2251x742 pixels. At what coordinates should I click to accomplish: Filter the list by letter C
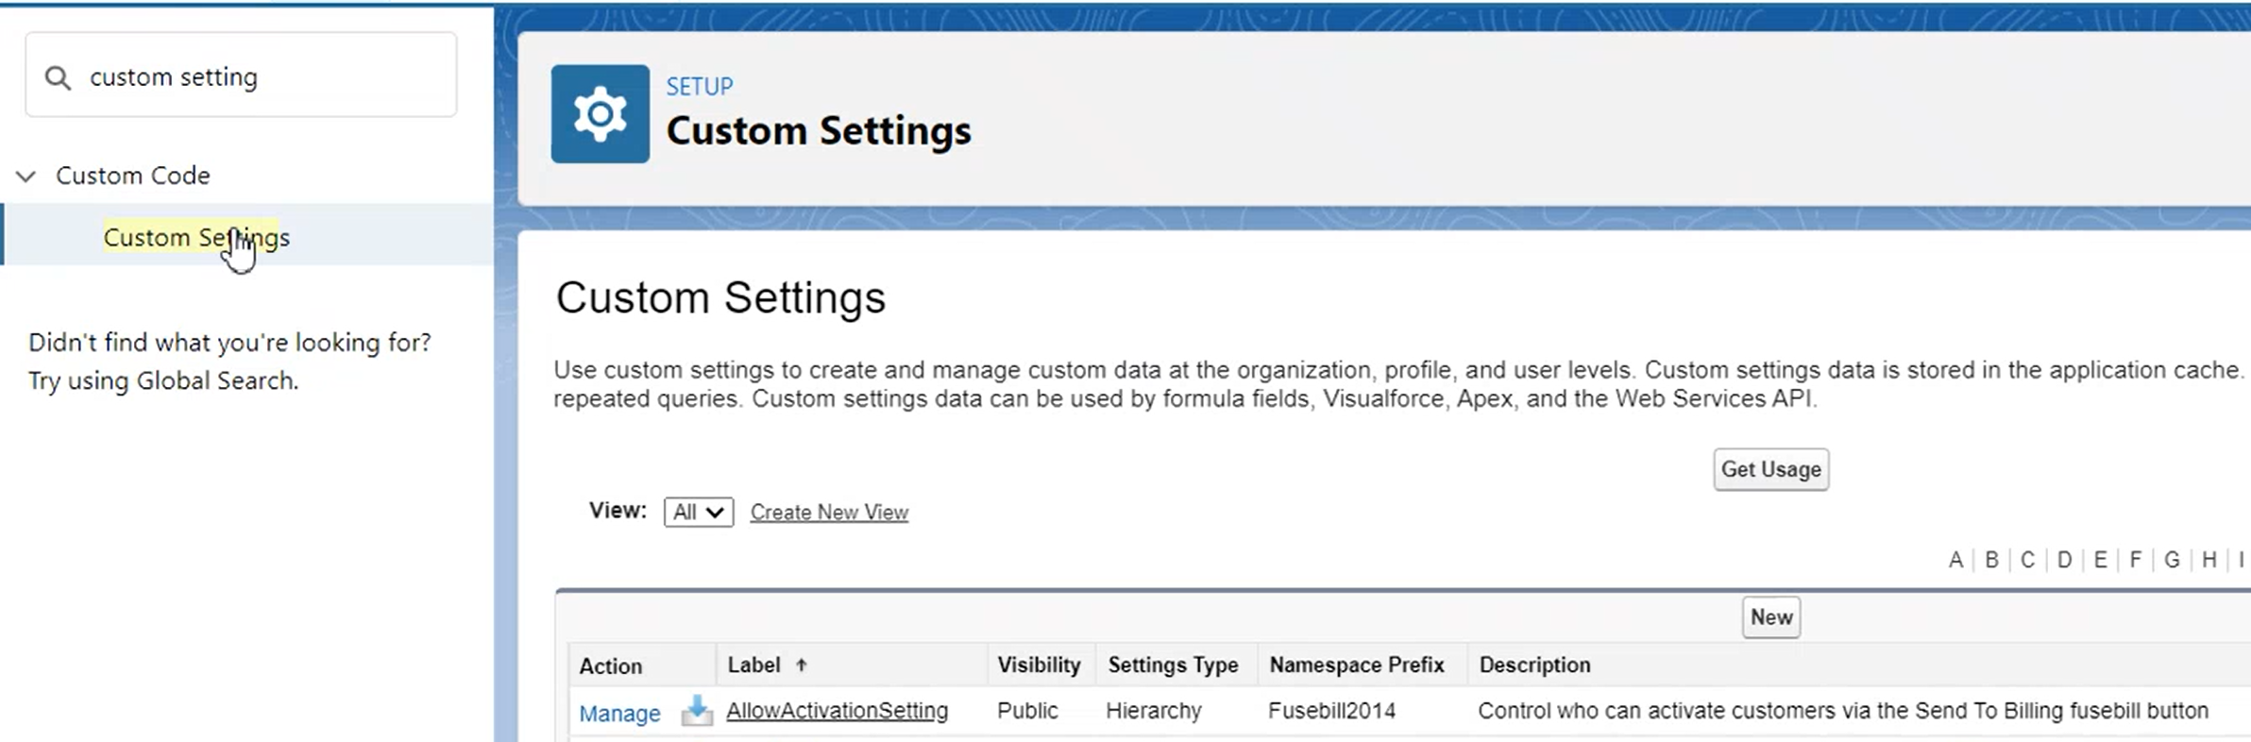point(2027,560)
